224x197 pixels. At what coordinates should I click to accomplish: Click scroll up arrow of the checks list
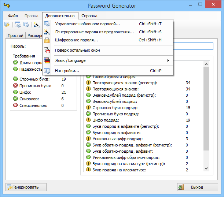[x=206, y=64]
